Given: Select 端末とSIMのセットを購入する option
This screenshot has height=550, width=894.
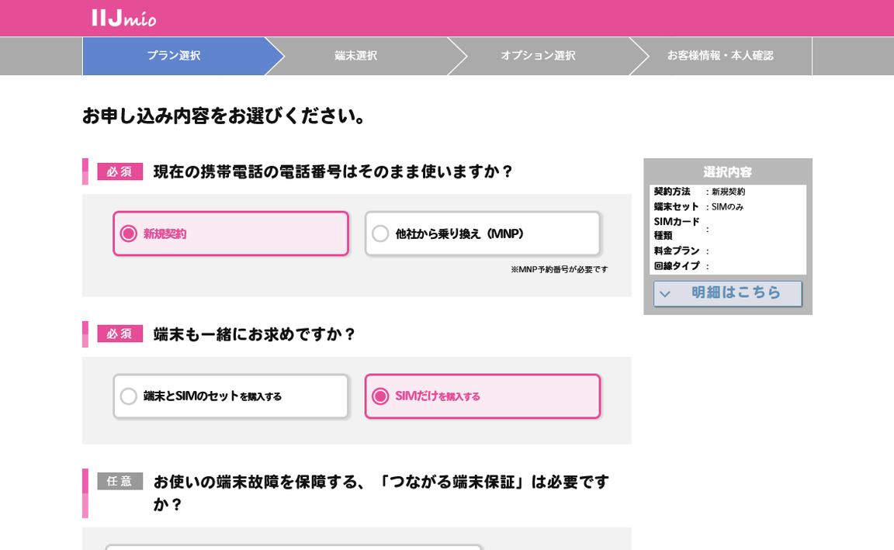Looking at the screenshot, I should pyautogui.click(x=230, y=396).
